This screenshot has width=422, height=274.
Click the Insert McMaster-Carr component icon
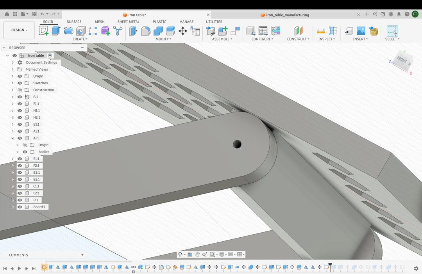(374, 31)
